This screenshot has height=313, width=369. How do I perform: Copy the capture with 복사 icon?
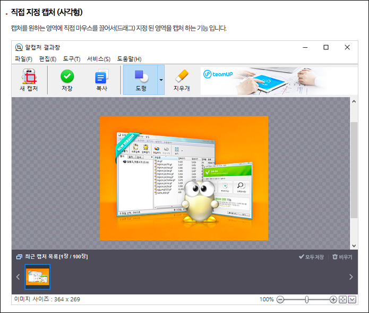pyautogui.click(x=101, y=80)
